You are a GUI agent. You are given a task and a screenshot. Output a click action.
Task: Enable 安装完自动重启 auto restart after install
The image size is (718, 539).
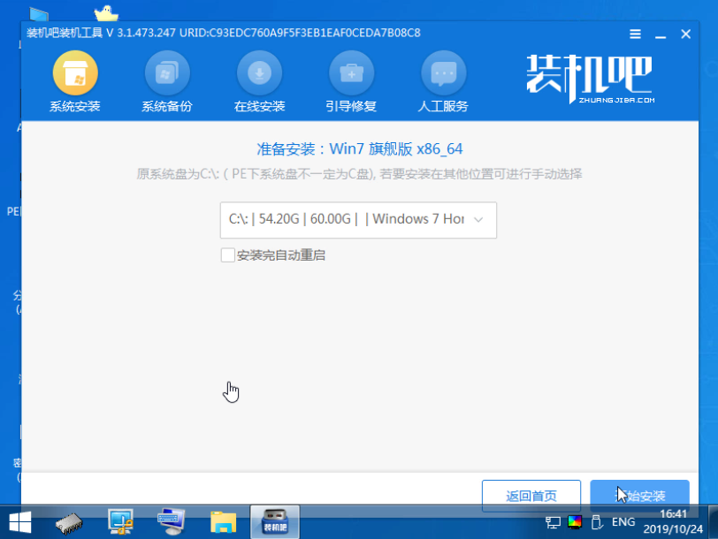(227, 255)
